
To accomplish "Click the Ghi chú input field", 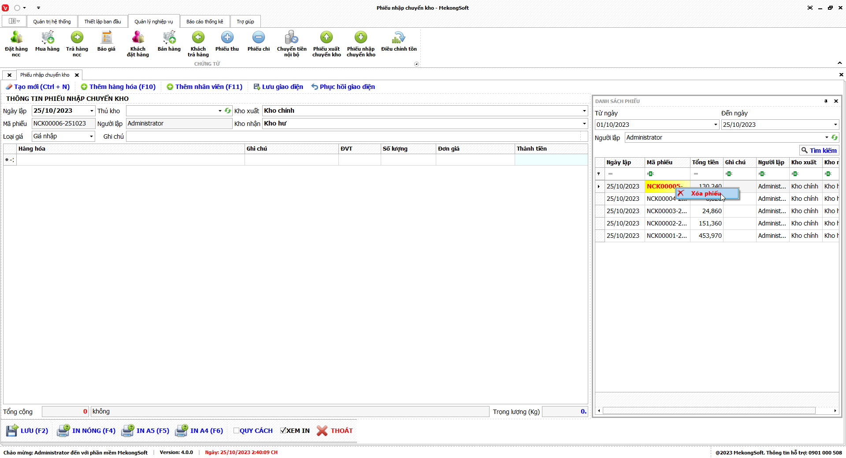I will (x=352, y=137).
